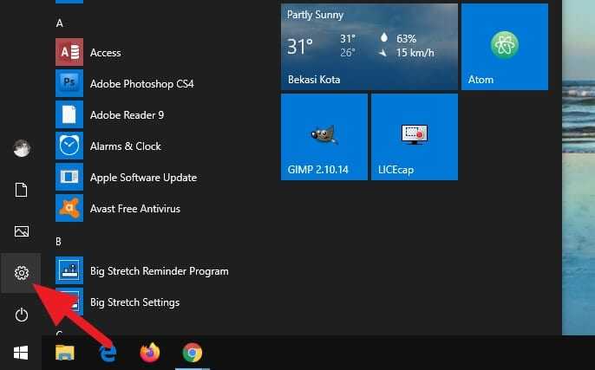
Task: Select the Big Stretch Reminder Program label
Action: coord(159,271)
